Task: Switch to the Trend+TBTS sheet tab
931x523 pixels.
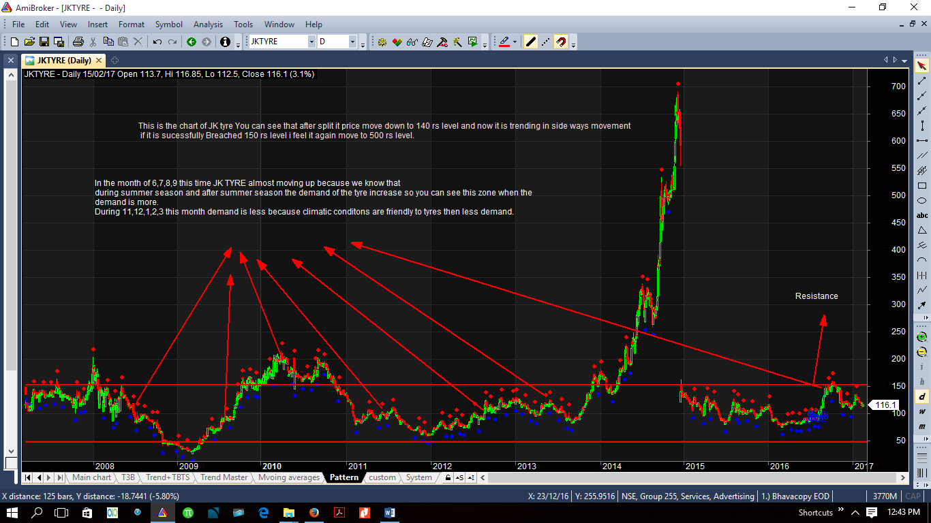Action: 168,477
